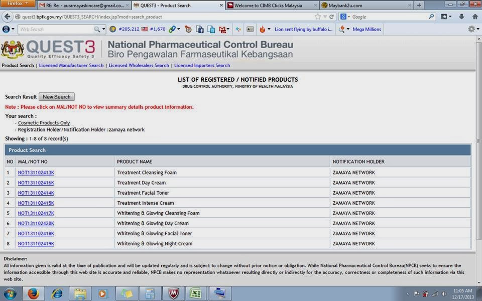This screenshot has height=301, width=482.
Task: Open Windows Start menu
Action: click(10, 293)
